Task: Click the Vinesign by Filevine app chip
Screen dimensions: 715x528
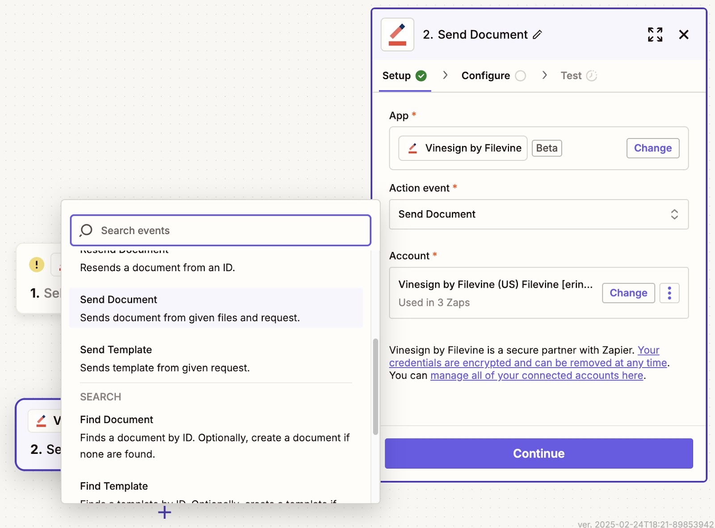Action: click(x=463, y=148)
